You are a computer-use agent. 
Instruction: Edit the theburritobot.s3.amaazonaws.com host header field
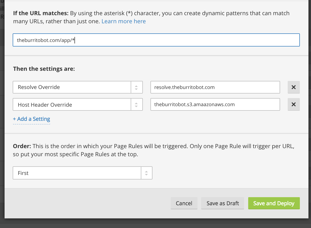coord(215,104)
